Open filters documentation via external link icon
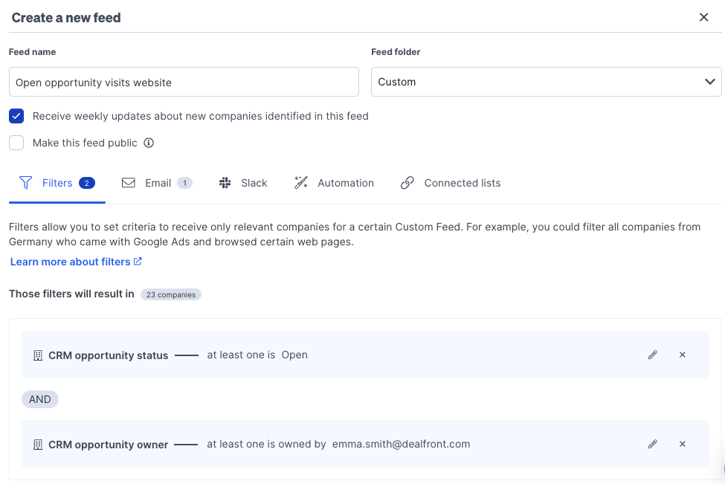This screenshot has height=484, width=725. tap(136, 262)
